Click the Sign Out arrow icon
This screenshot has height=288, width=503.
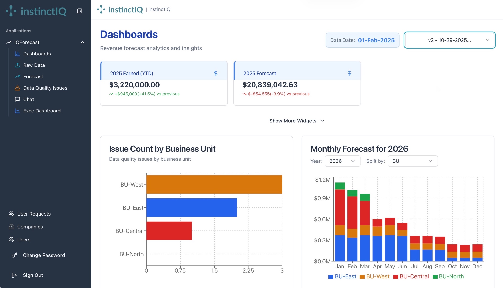(14, 275)
